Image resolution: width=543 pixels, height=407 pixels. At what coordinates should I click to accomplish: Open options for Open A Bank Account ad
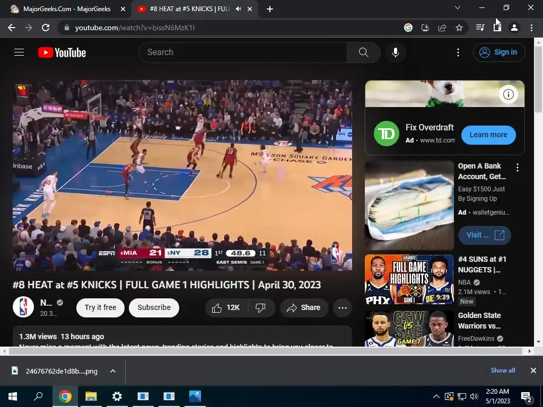[518, 168]
